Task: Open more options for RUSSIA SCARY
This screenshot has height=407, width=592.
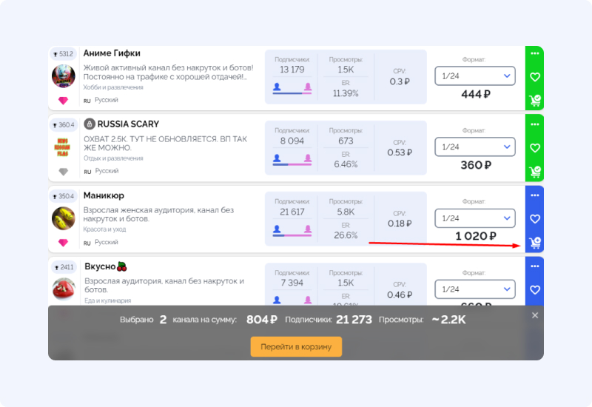Action: tap(535, 123)
